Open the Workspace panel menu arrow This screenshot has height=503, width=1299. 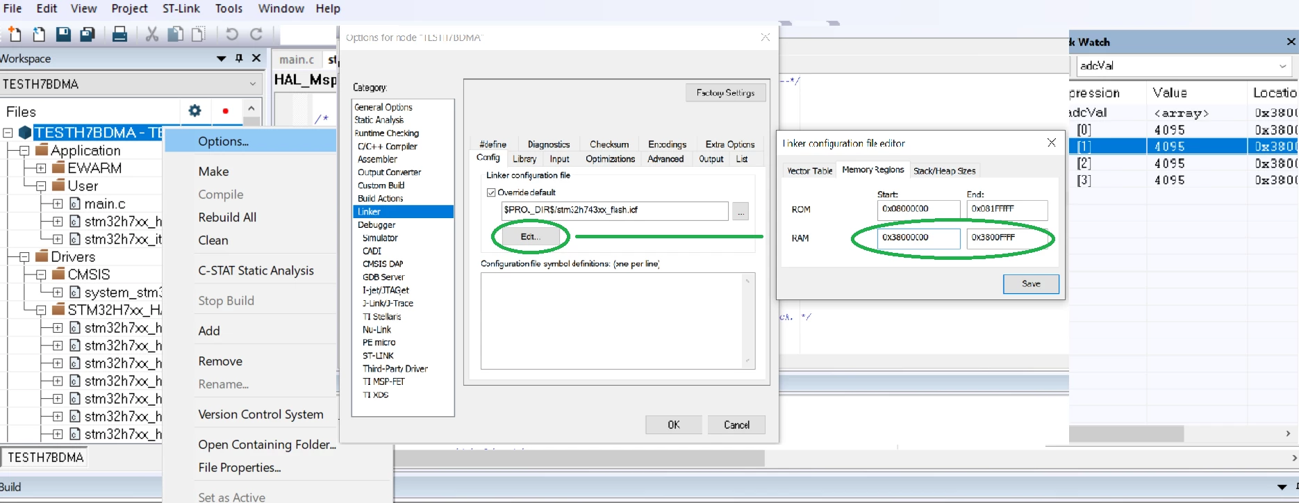tap(221, 58)
